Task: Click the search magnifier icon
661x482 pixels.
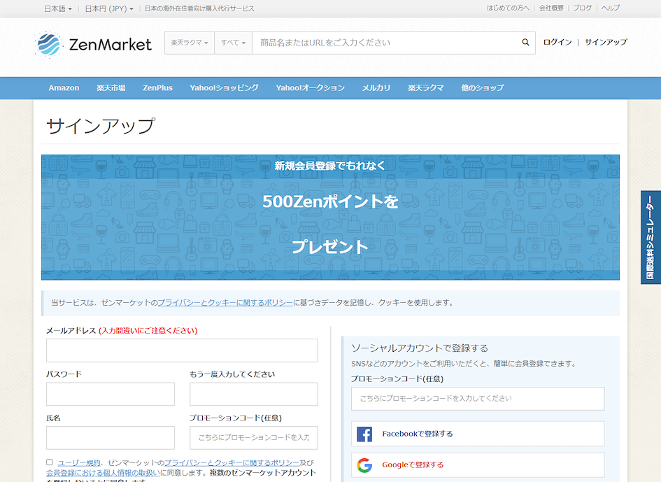Action: [525, 42]
